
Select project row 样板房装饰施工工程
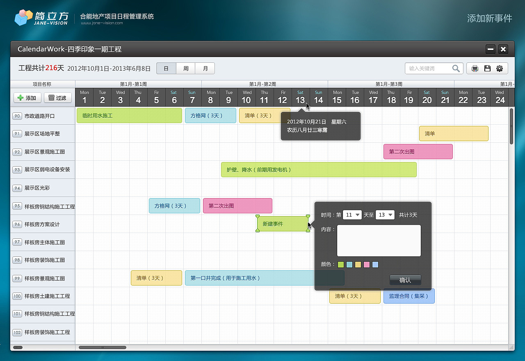tap(43, 332)
